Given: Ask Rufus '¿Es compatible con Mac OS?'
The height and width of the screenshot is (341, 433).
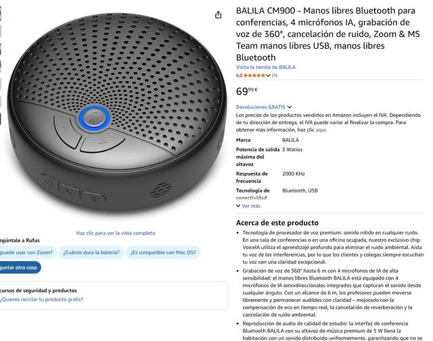Looking at the screenshot, I should pyautogui.click(x=163, y=253).
